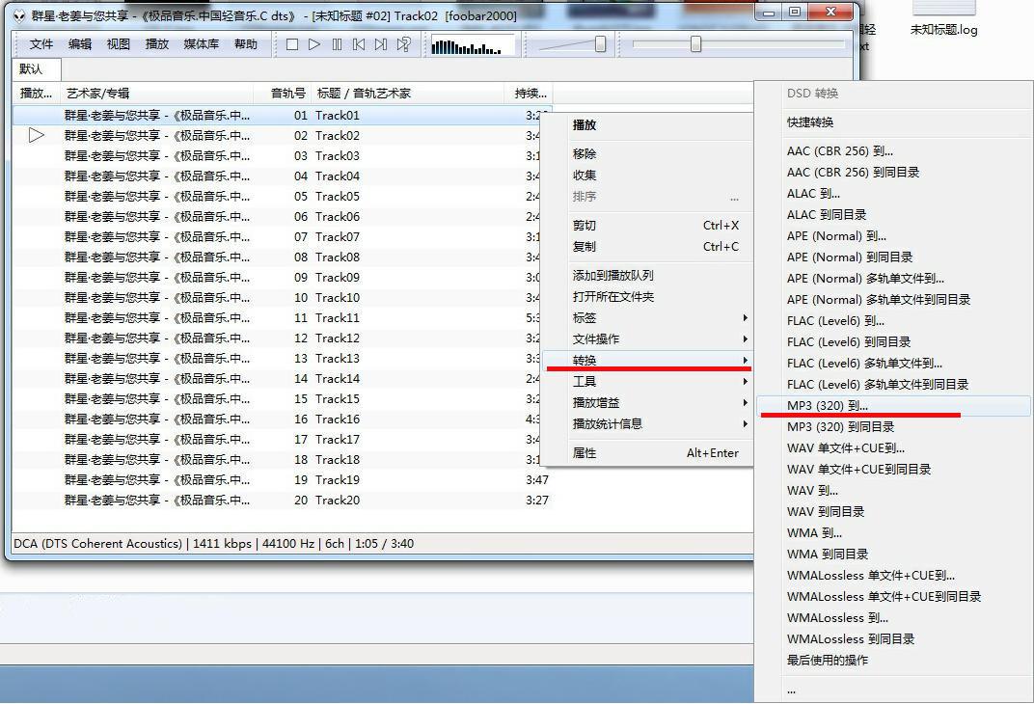Expand the 文件操作 submenu
Screen dimensions: 1034x704
[649, 338]
